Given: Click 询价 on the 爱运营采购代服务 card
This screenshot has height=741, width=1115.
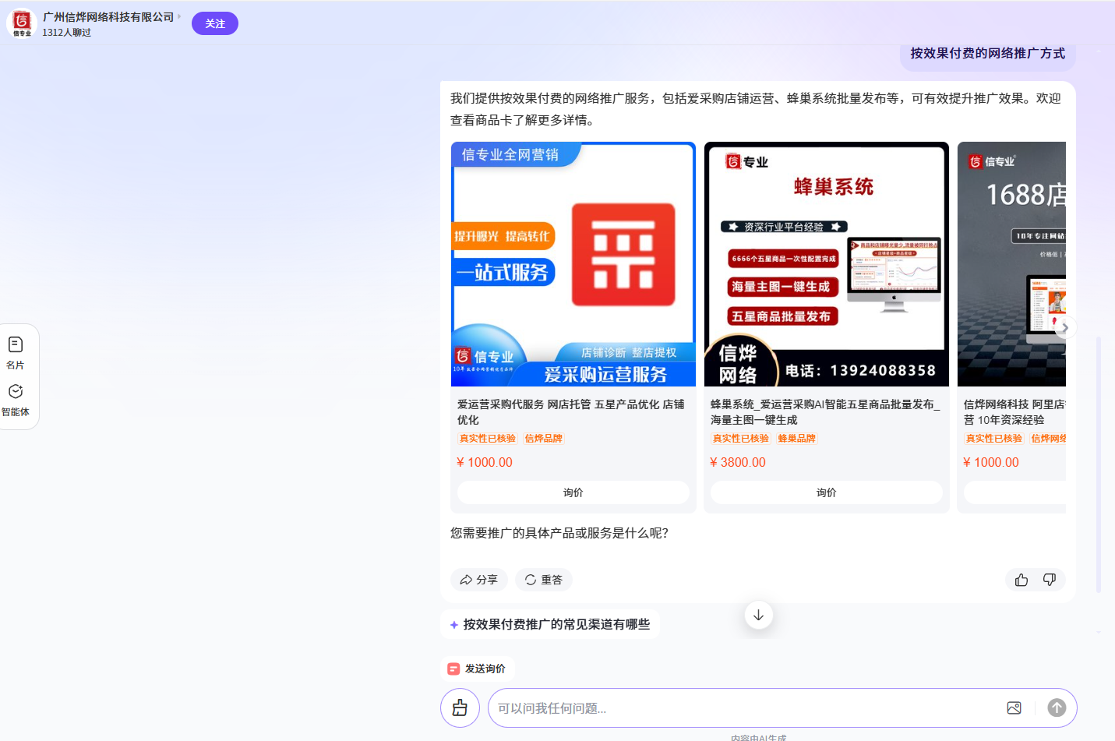Looking at the screenshot, I should (x=573, y=492).
